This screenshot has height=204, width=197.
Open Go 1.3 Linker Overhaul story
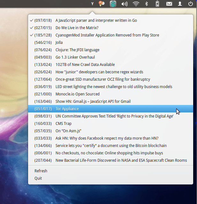click(110, 57)
